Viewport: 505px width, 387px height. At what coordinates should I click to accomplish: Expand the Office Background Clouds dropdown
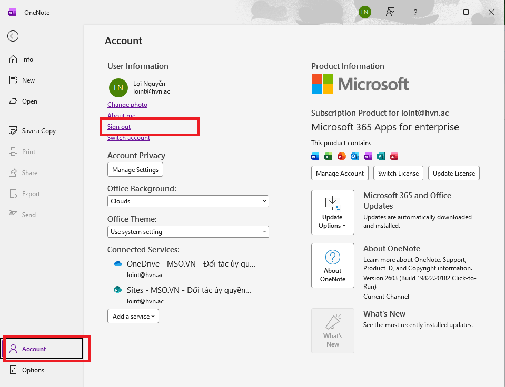188,201
